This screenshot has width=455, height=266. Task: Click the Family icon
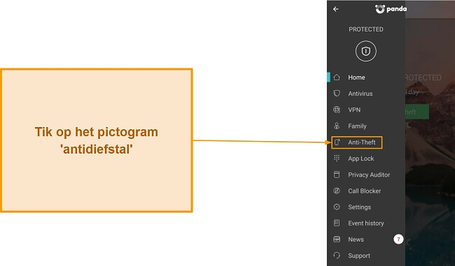click(x=337, y=126)
